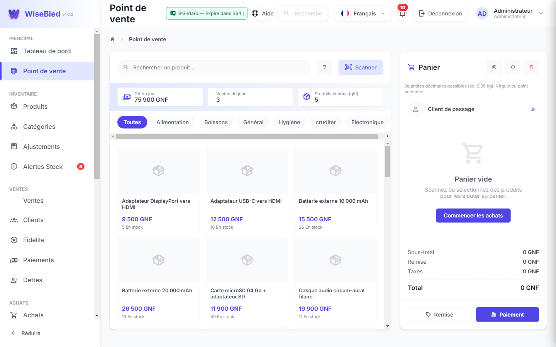Image resolution: width=556 pixels, height=347 pixels.
Task: Click the red trash clear-cart icon
Action: click(x=531, y=67)
